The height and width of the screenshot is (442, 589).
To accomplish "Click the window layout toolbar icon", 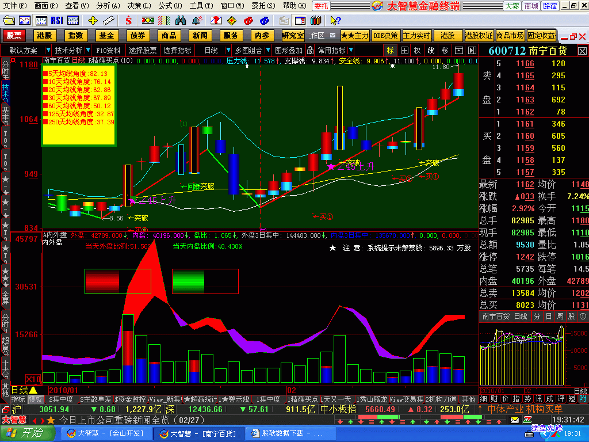I will coord(300,20).
